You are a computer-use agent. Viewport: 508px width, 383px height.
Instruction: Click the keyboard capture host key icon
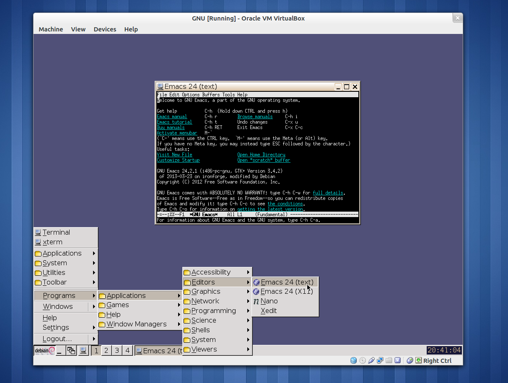(418, 360)
